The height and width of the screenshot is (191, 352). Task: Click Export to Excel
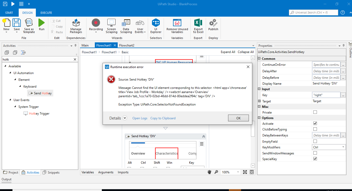tap(198, 26)
